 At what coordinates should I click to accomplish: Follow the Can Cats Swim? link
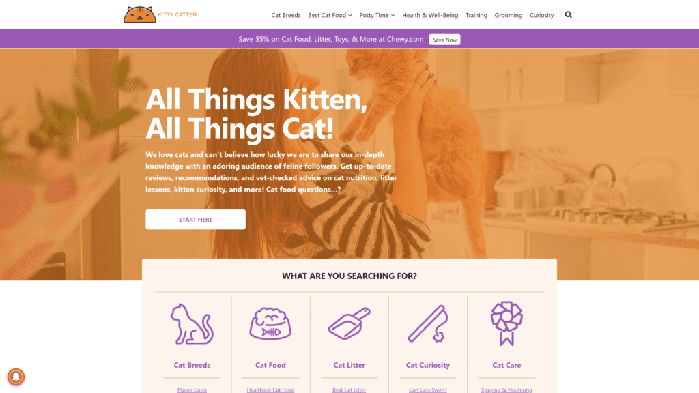427,390
